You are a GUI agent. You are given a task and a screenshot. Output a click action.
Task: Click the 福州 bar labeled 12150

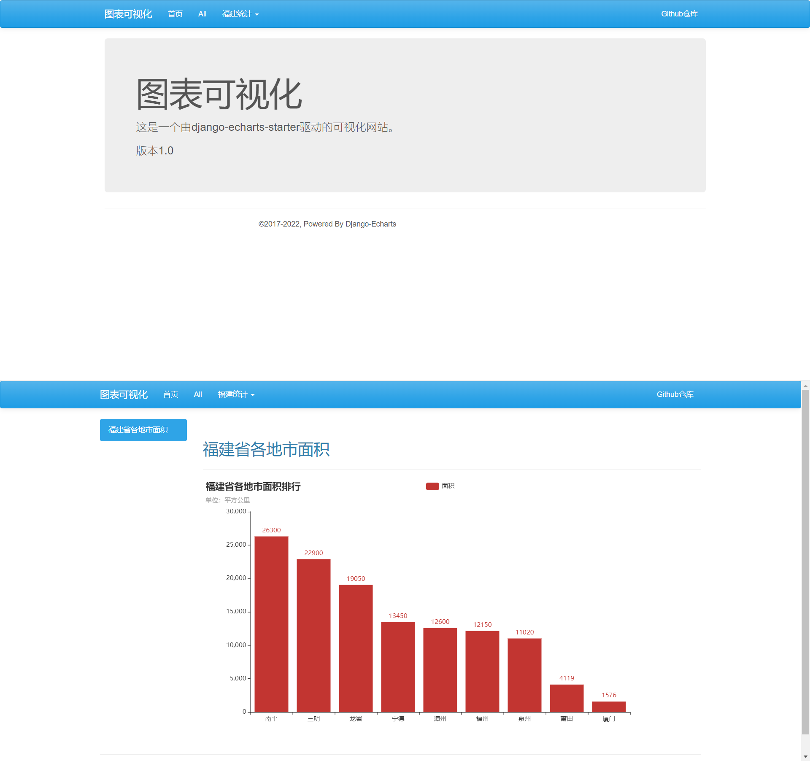482,672
